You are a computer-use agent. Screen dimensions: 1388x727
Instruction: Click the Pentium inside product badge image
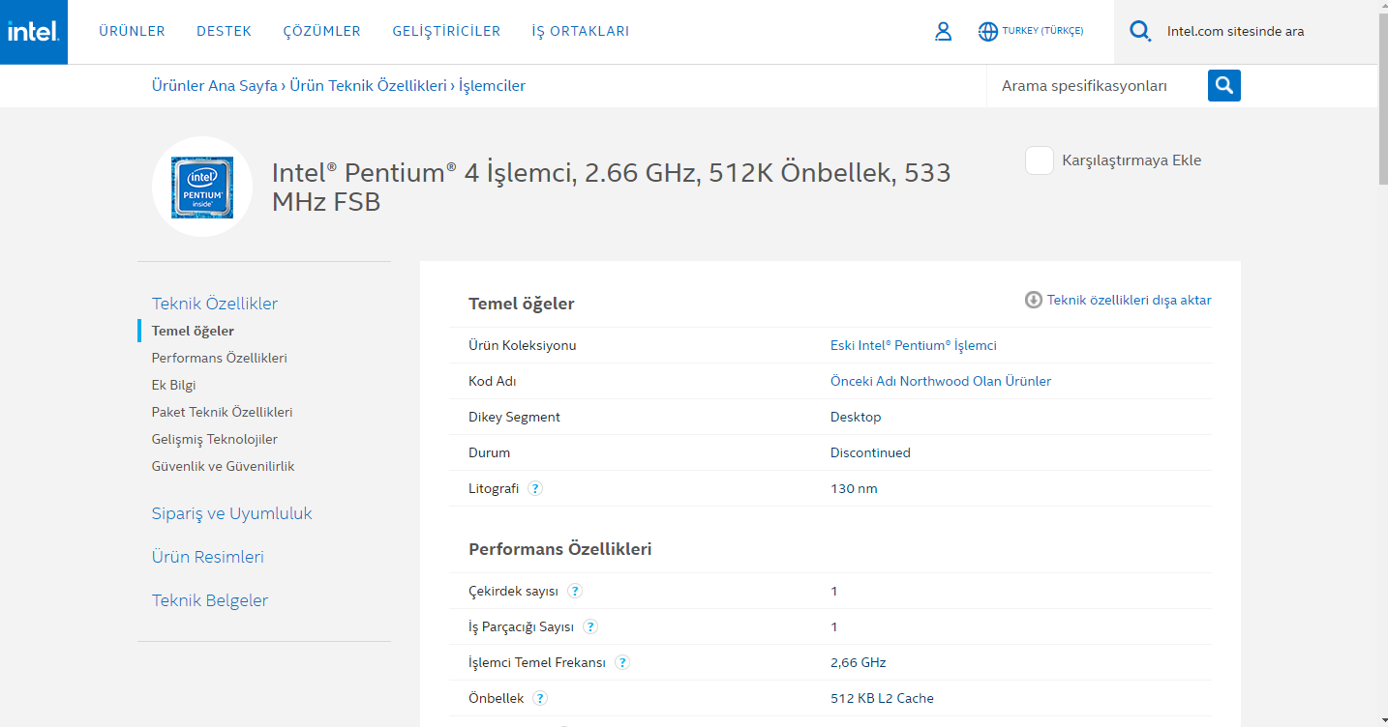202,187
